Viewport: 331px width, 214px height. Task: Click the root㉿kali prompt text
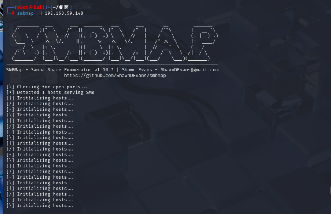click(31, 7)
